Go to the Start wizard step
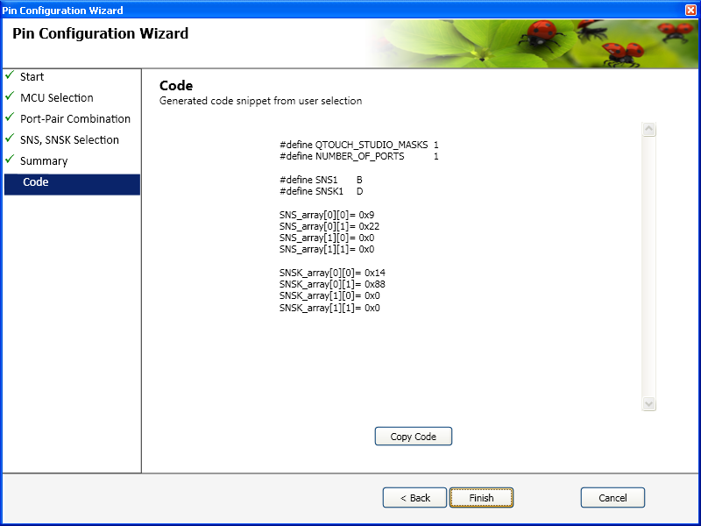701x526 pixels. pyautogui.click(x=32, y=77)
